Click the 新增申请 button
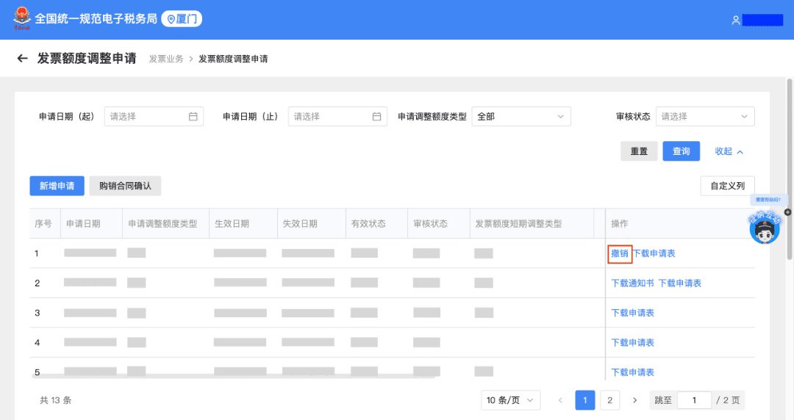794x420 pixels. pyautogui.click(x=57, y=186)
